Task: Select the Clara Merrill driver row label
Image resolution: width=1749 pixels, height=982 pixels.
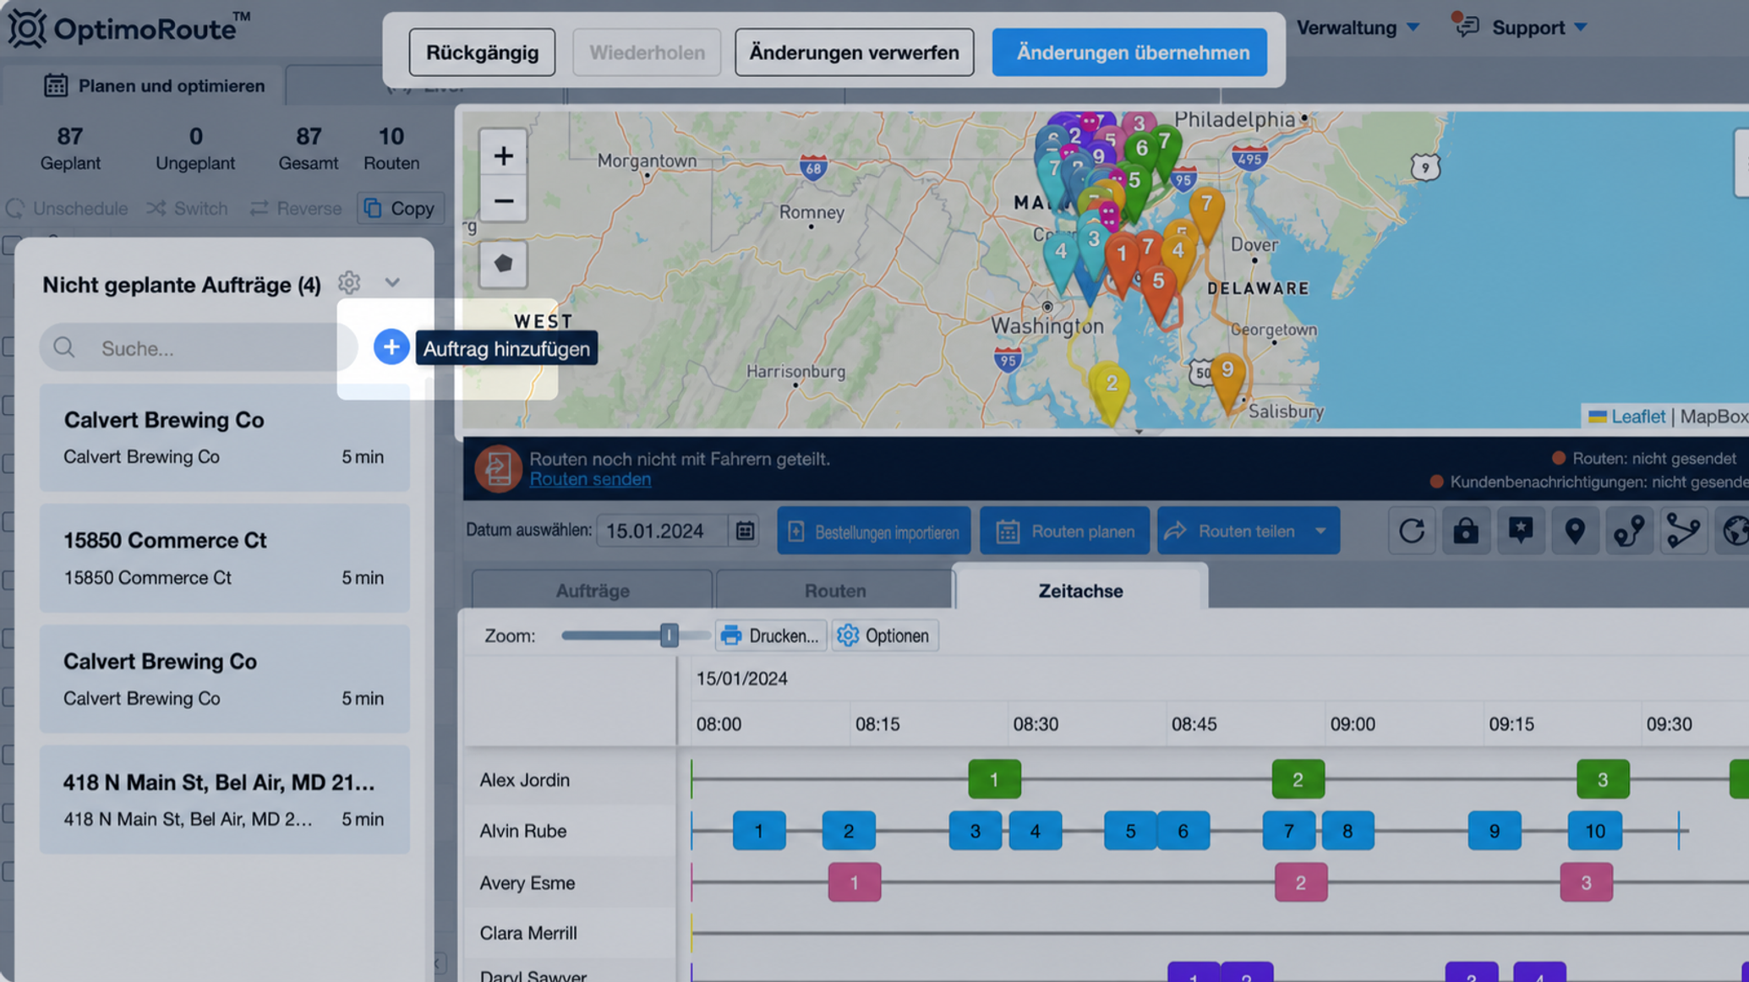Action: (528, 933)
